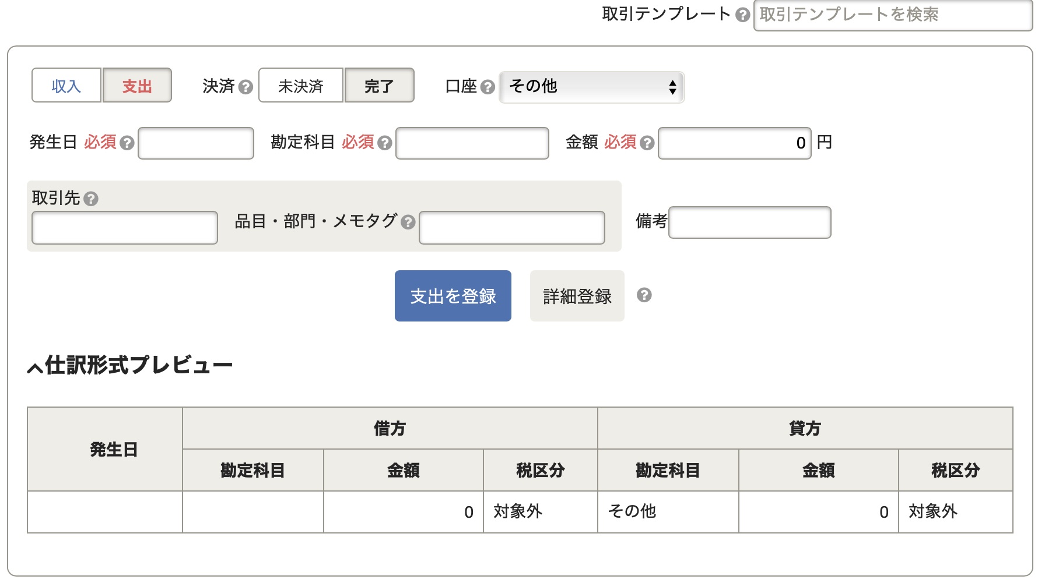Set settlement status to 完了
Image resolution: width=1038 pixels, height=583 pixels.
click(379, 86)
